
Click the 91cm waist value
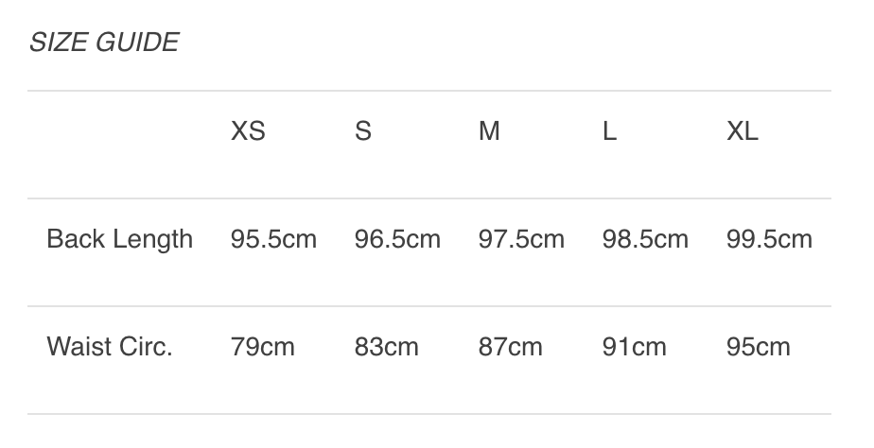click(x=635, y=347)
